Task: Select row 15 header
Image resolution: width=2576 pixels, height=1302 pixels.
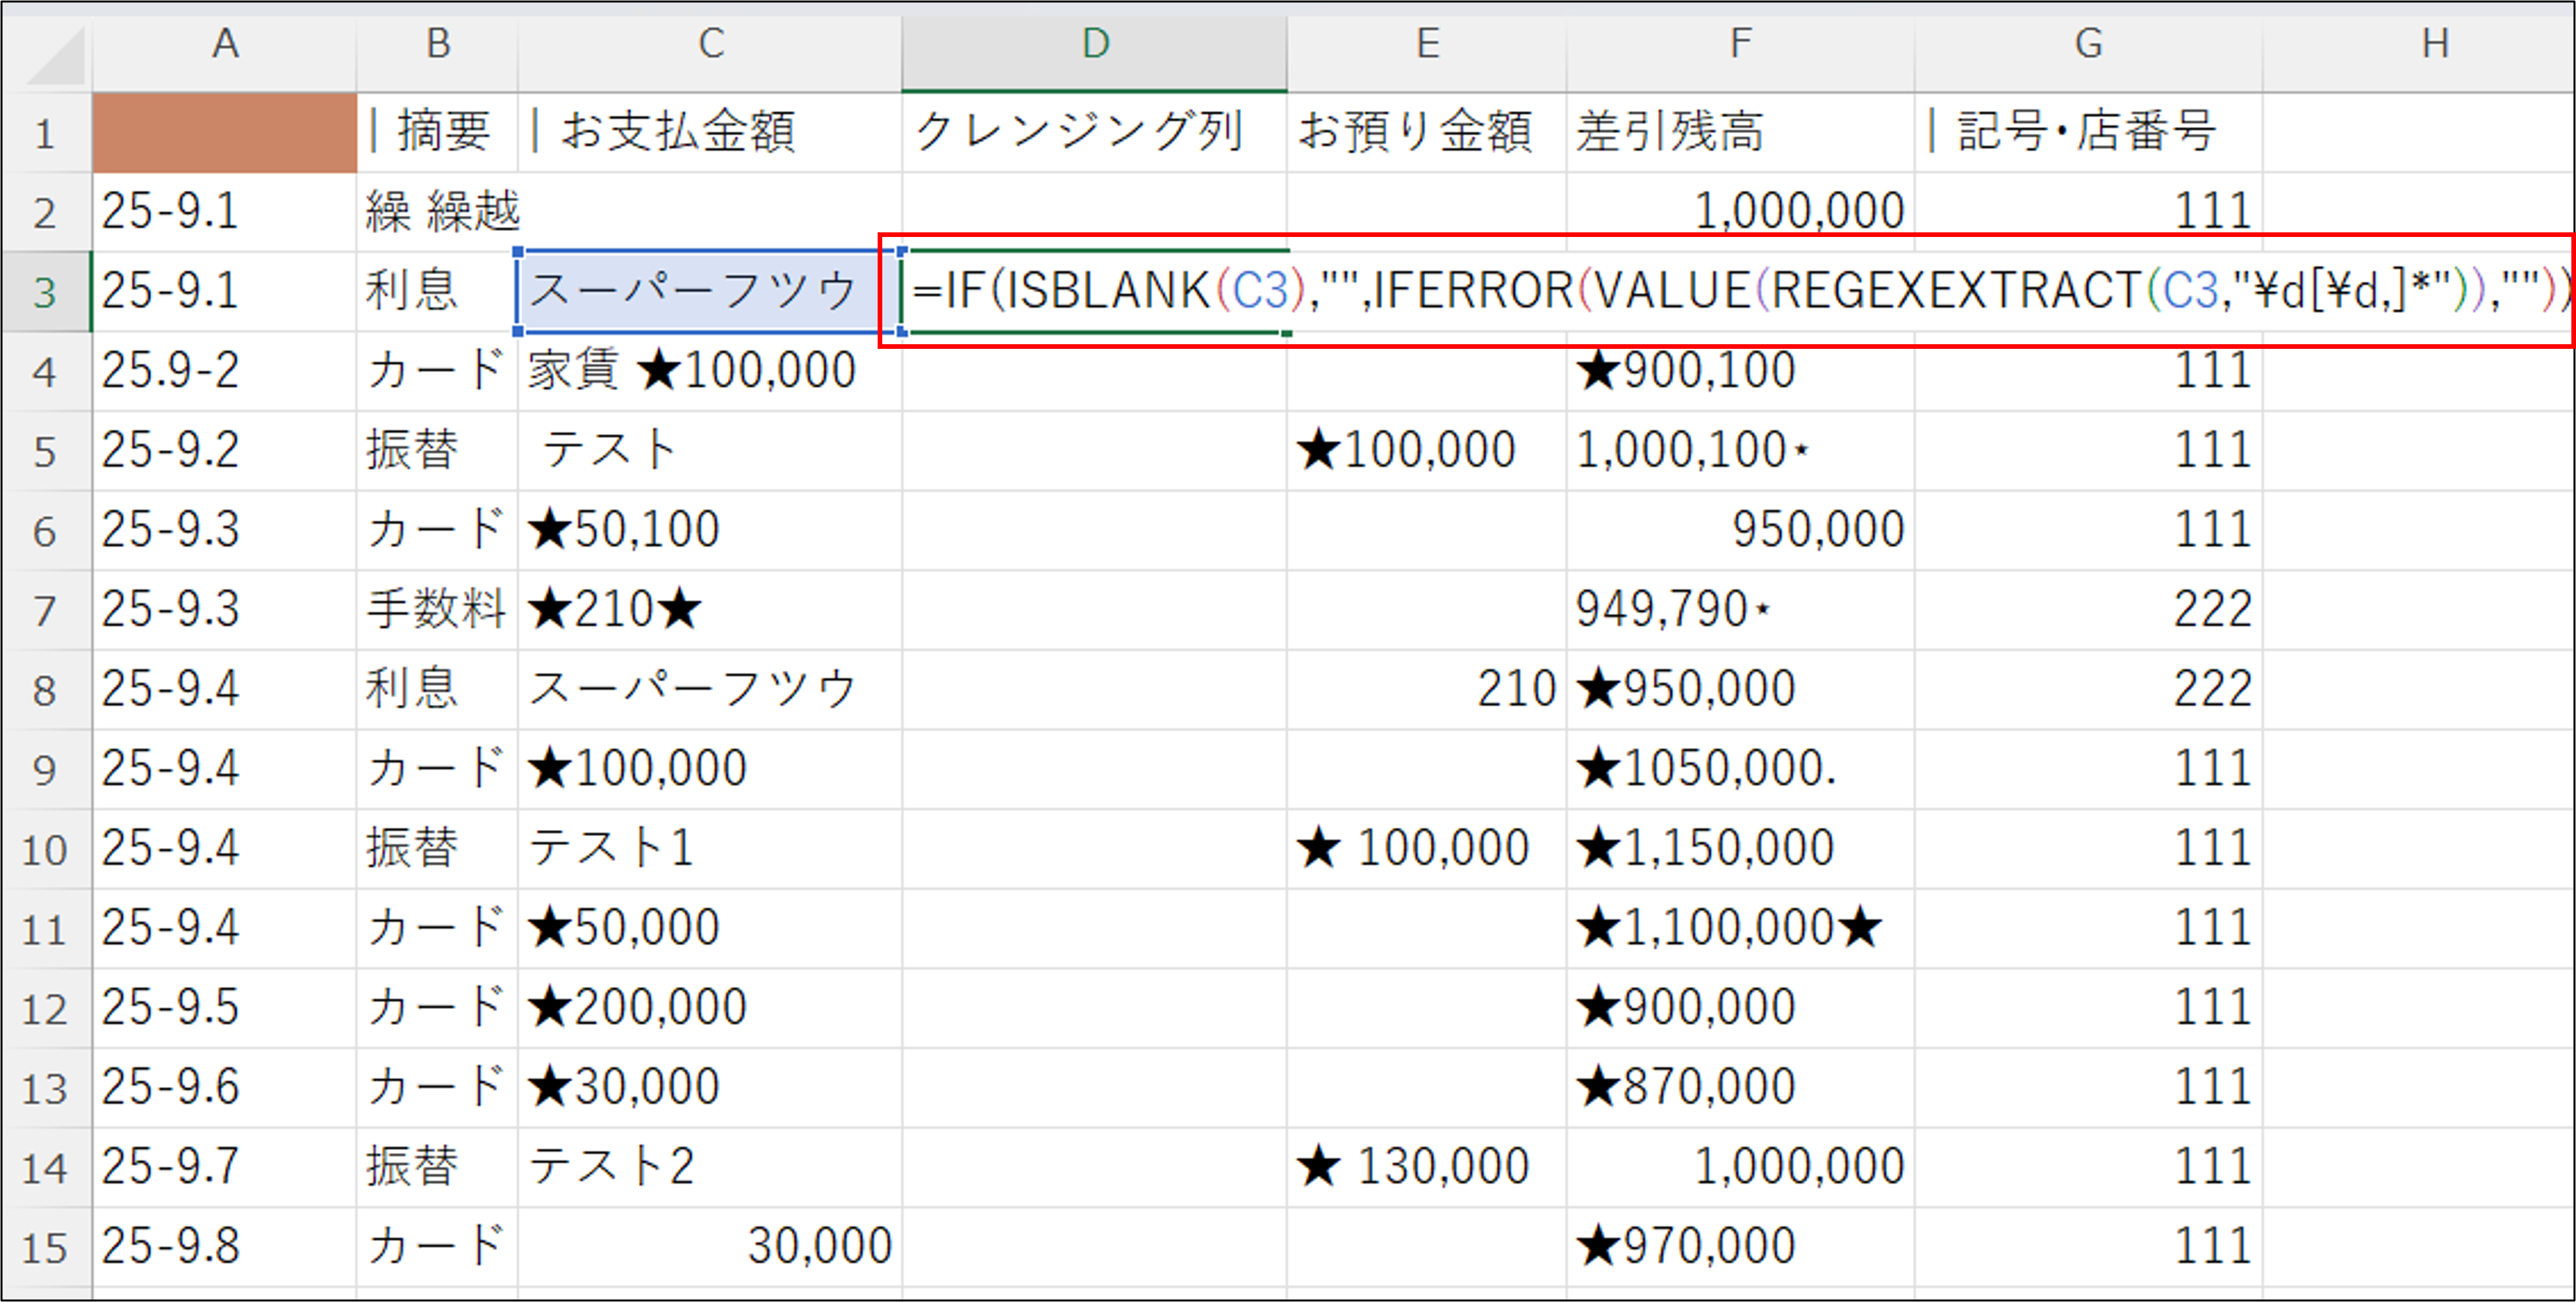Action: (45, 1247)
